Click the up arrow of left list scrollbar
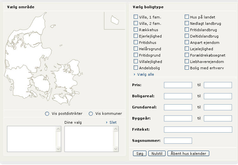 58,129
